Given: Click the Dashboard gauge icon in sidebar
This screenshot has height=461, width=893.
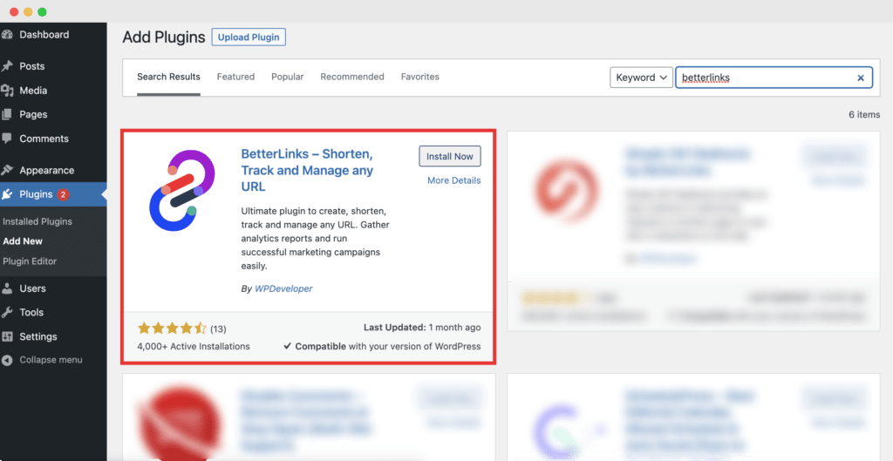Looking at the screenshot, I should (8, 35).
